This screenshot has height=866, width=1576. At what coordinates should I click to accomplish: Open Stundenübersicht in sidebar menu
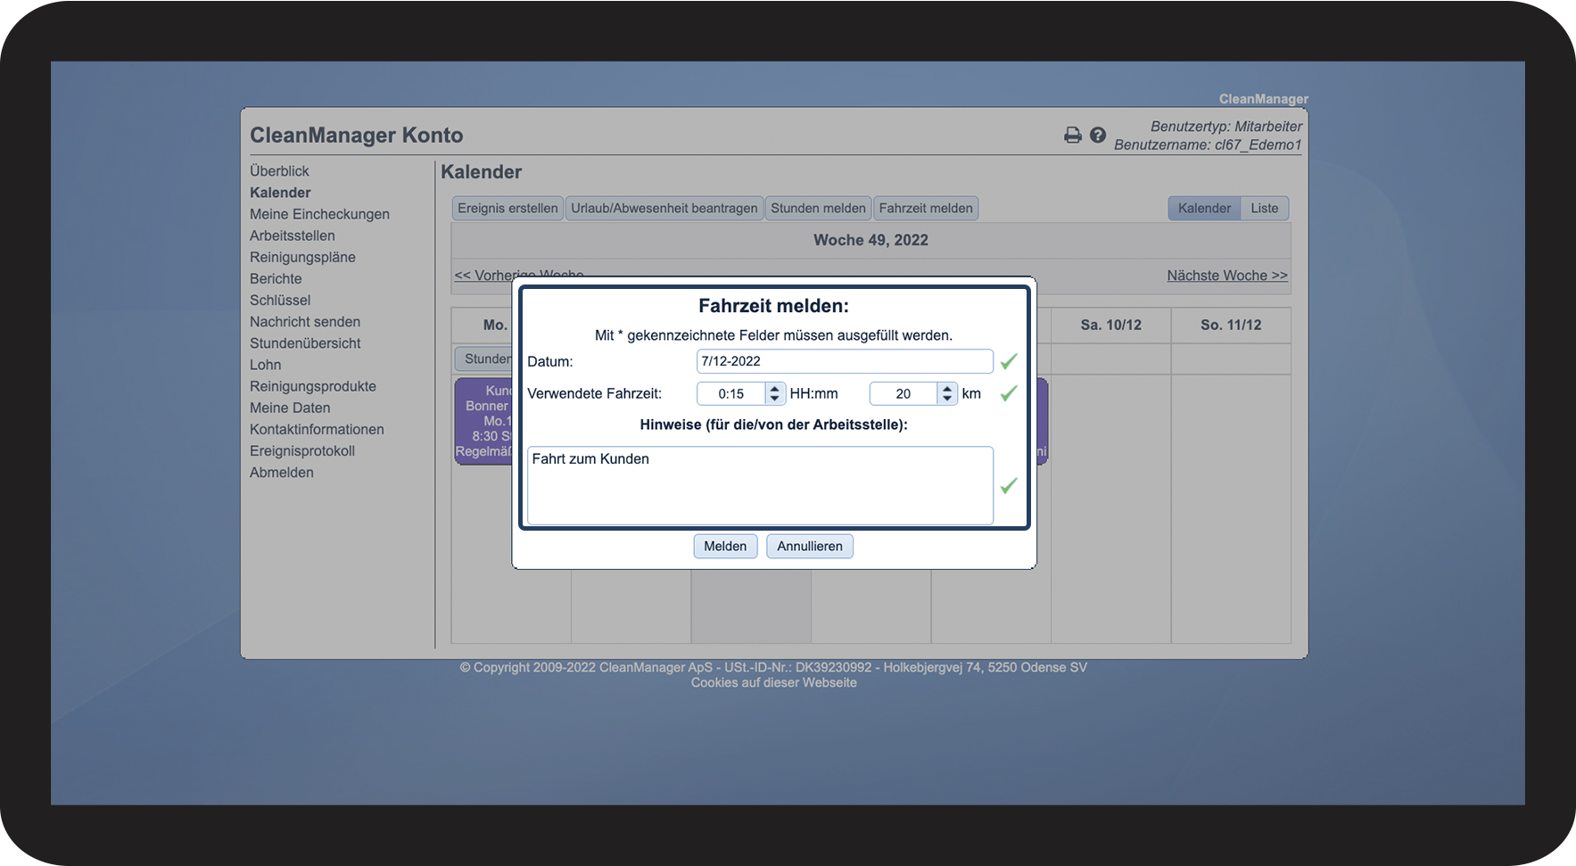click(305, 343)
